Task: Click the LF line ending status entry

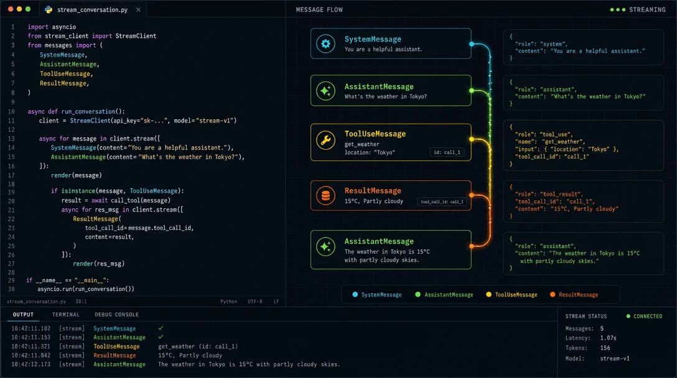Action: pyautogui.click(x=276, y=302)
